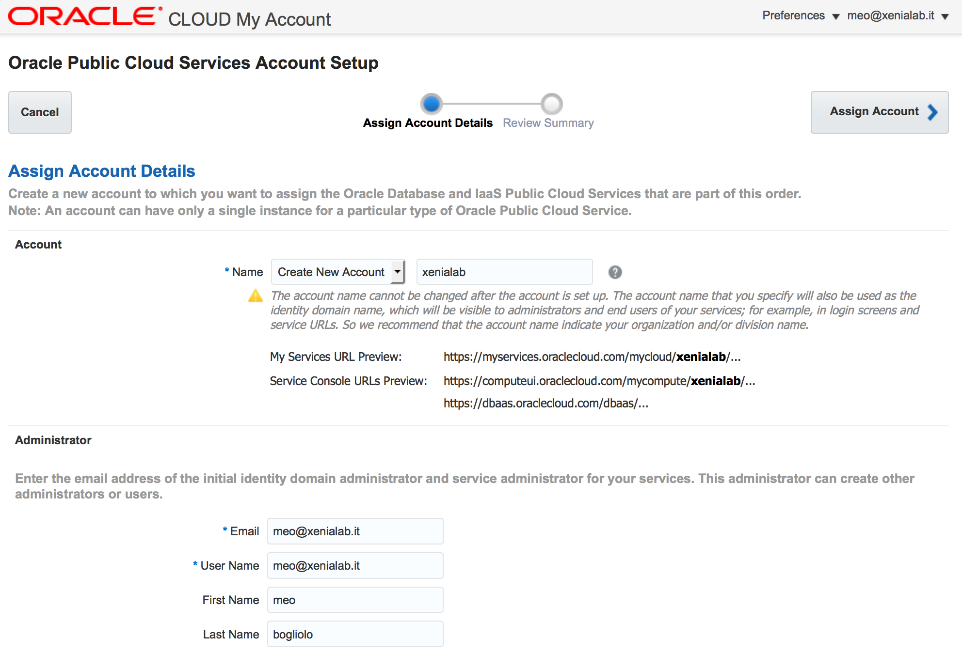Select the Assign Account Details step
Viewport: 962px width, 653px height.
tap(428, 123)
